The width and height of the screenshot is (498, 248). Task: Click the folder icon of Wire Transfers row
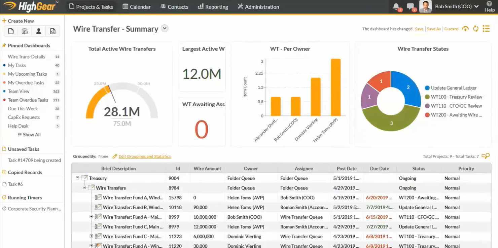[x=91, y=188]
